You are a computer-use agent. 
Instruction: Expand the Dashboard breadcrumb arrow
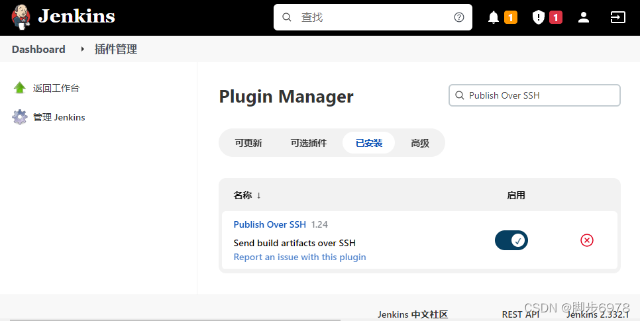82,49
